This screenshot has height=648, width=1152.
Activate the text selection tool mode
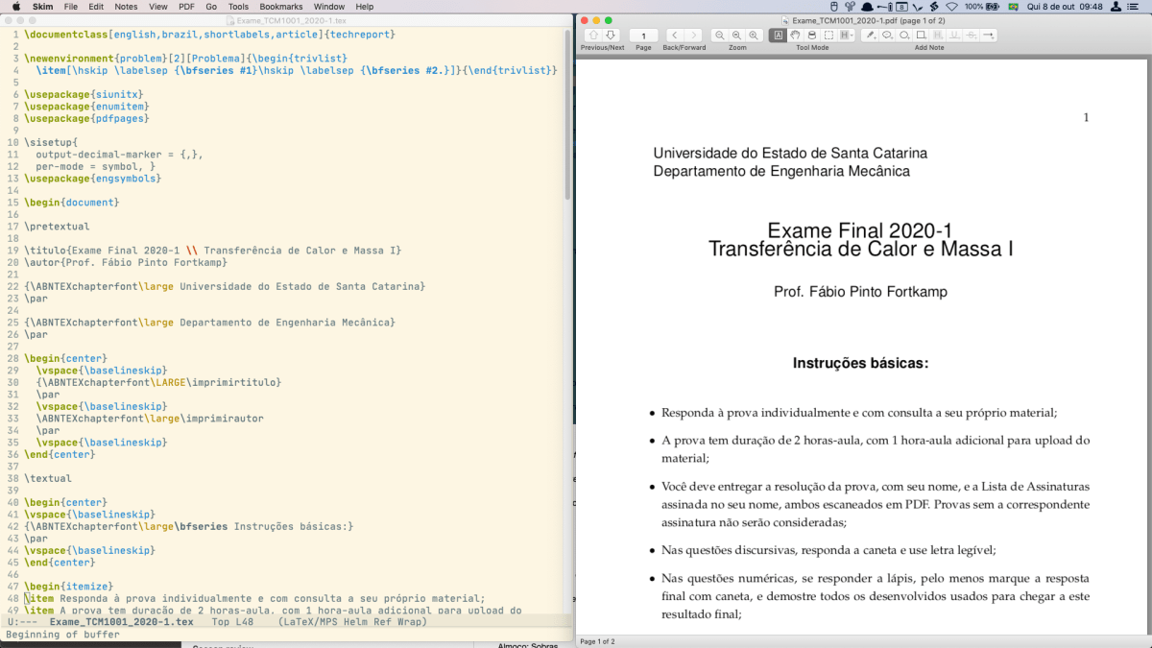coord(779,36)
